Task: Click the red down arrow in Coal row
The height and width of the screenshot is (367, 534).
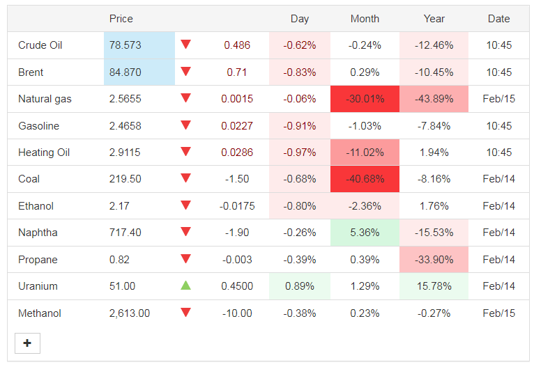Action: [185, 178]
